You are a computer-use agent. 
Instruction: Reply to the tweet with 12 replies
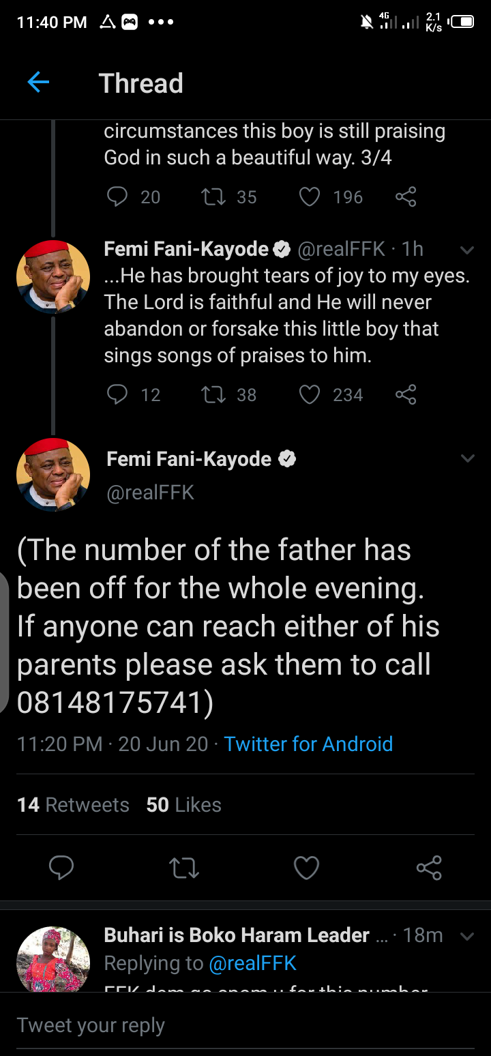pos(117,395)
